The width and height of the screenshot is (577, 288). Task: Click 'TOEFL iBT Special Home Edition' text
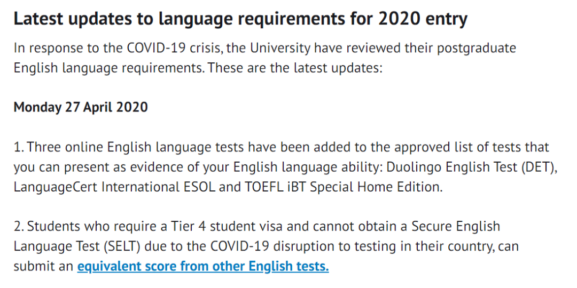(341, 187)
